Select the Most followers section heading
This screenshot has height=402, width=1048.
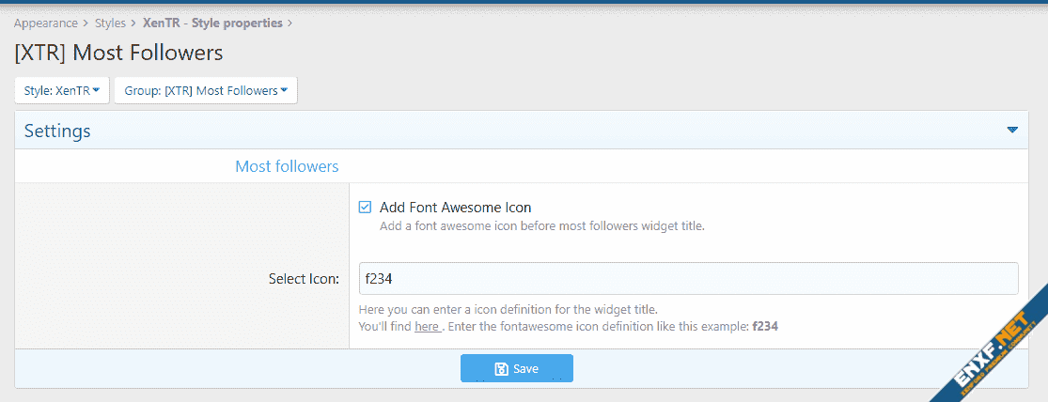(287, 166)
